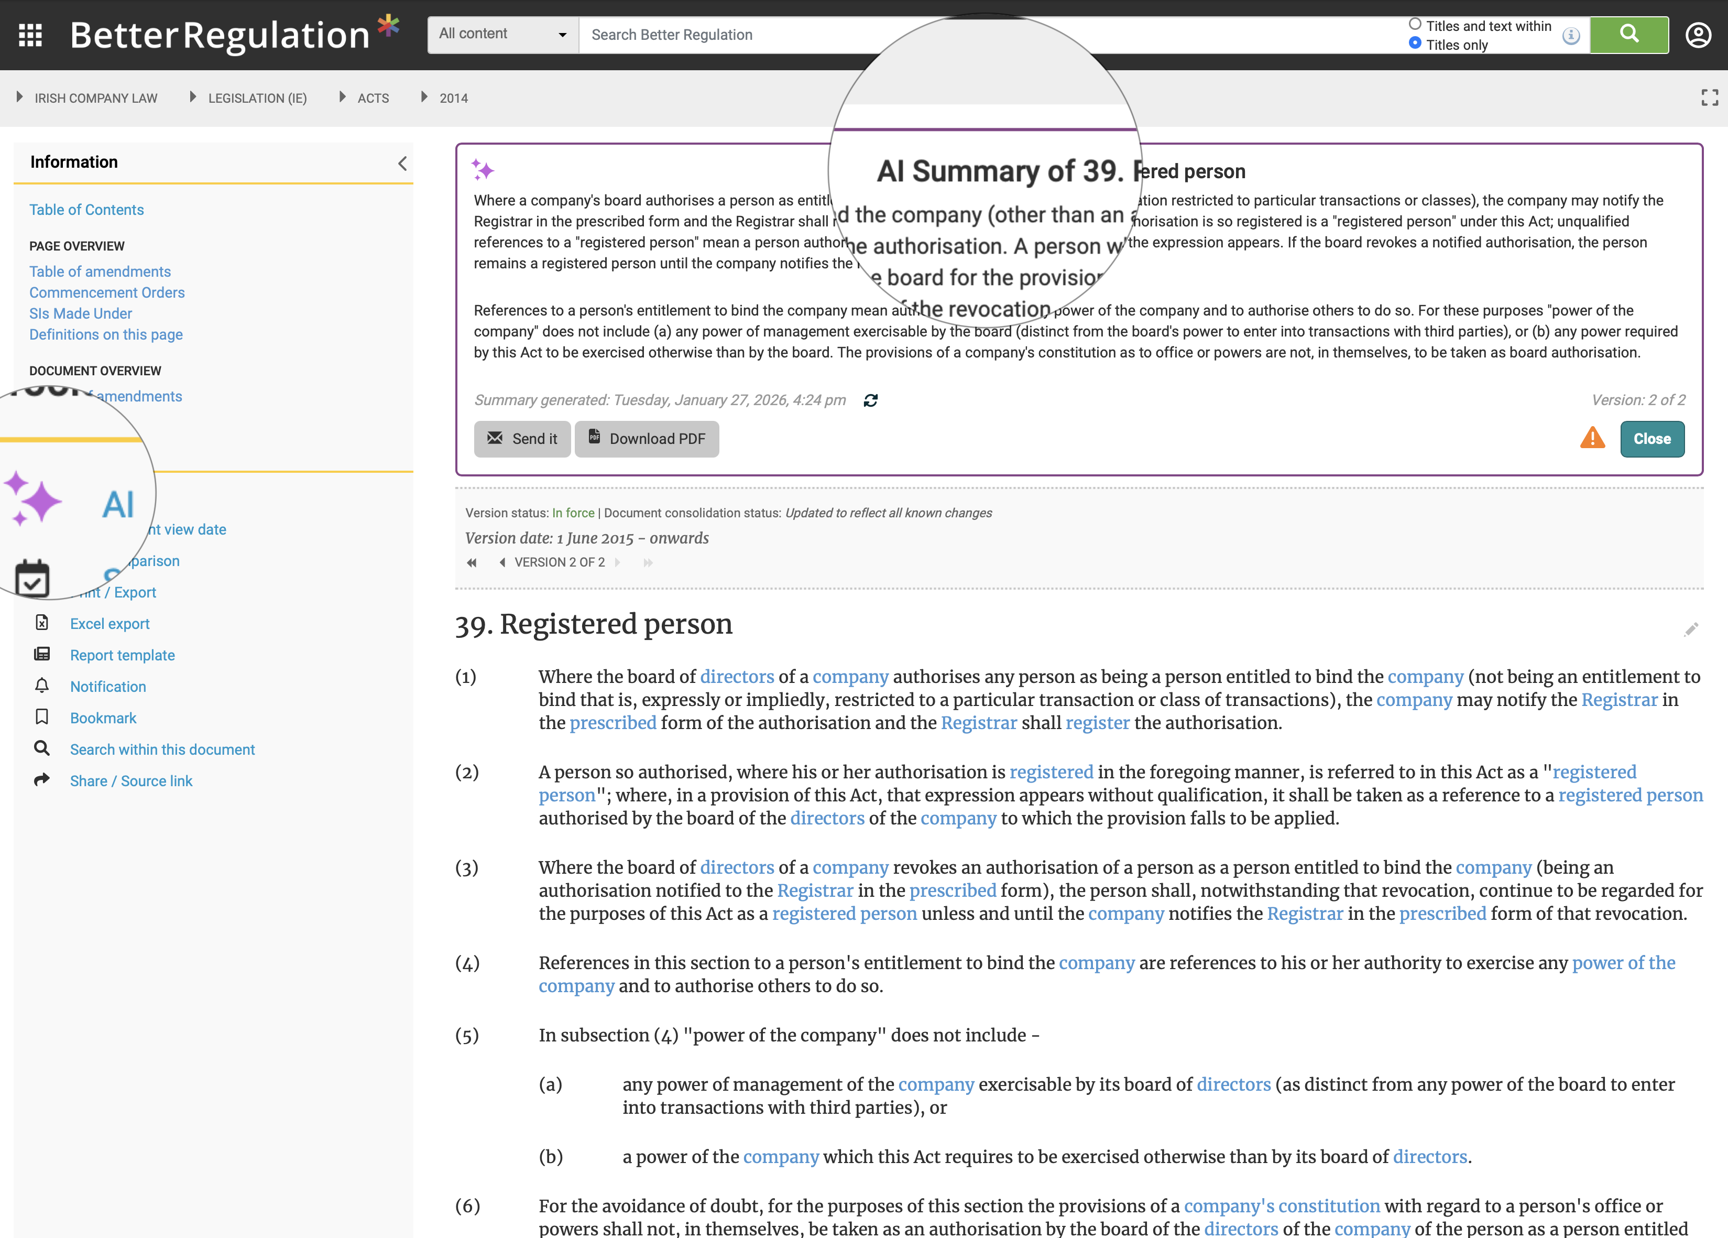Open the Notification bell icon
The height and width of the screenshot is (1238, 1728).
(x=42, y=686)
